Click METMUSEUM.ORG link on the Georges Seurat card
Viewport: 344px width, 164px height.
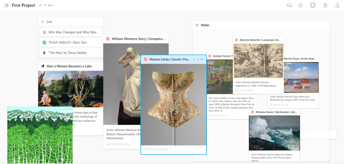click(218, 115)
